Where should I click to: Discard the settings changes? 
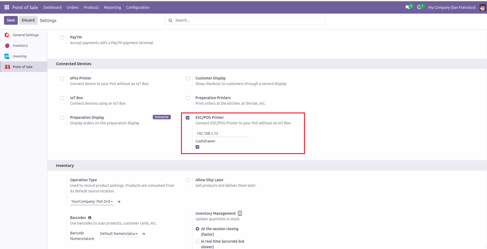click(x=28, y=20)
